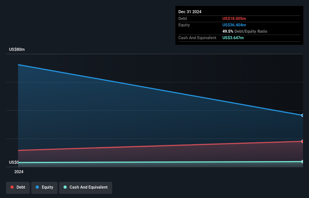309x198 pixels.
Task: Click the red Debt data point marker
Action: point(303,141)
